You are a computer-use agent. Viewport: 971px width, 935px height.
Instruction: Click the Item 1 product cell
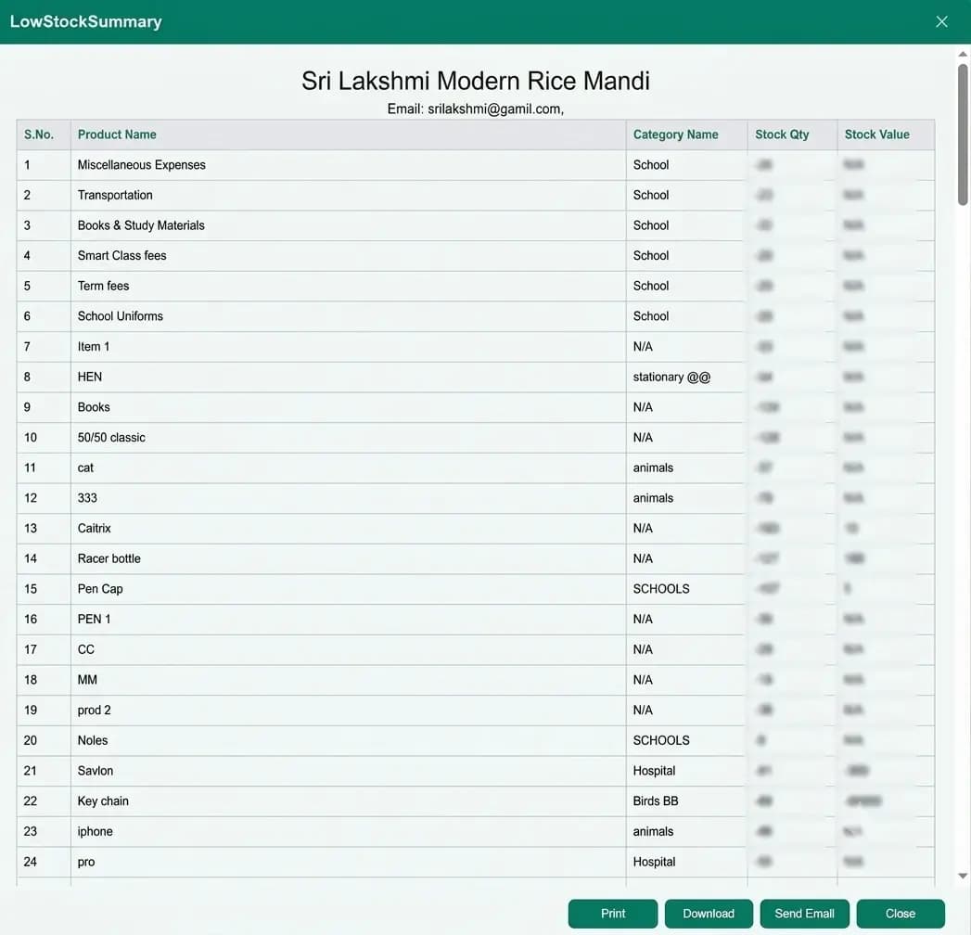(x=348, y=347)
